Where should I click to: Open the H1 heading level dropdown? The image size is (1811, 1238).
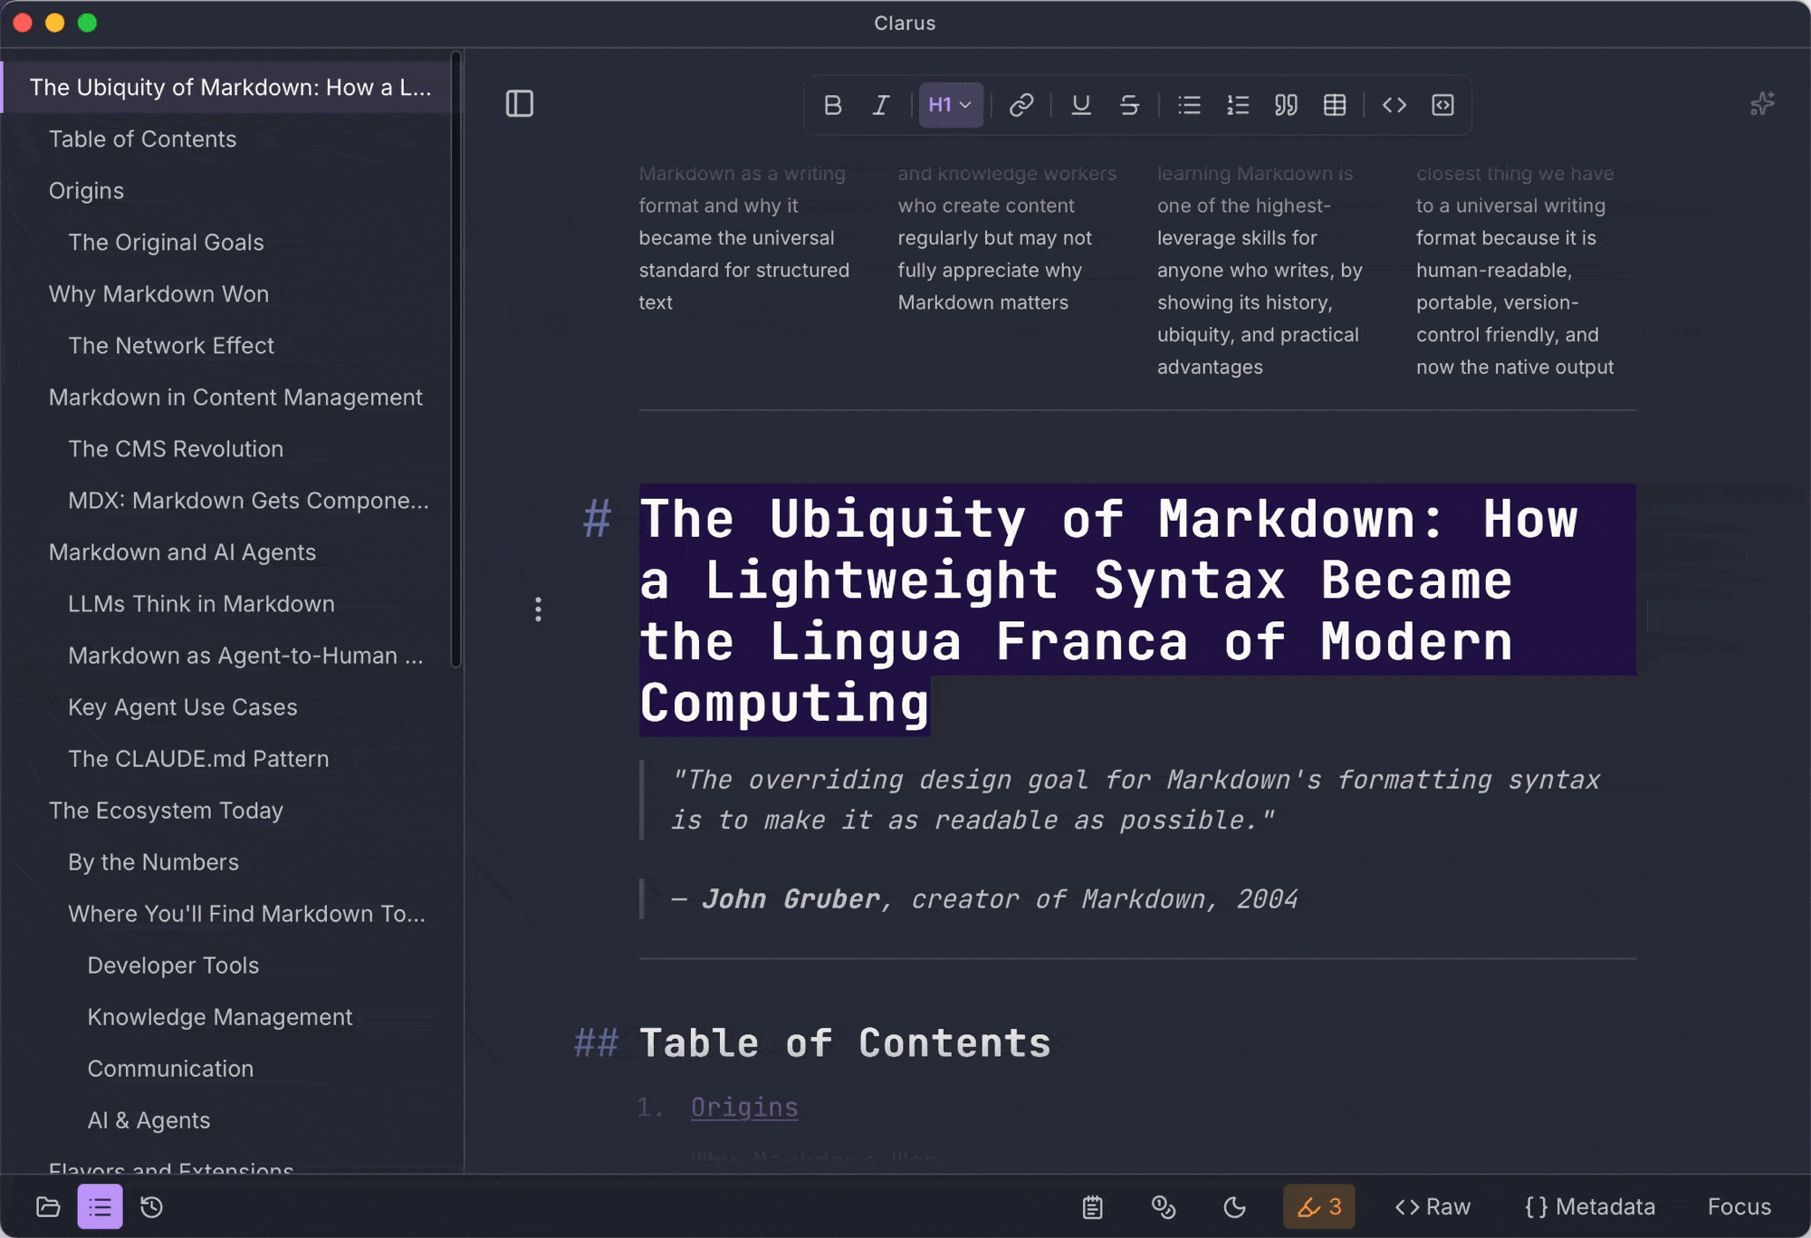pos(950,105)
